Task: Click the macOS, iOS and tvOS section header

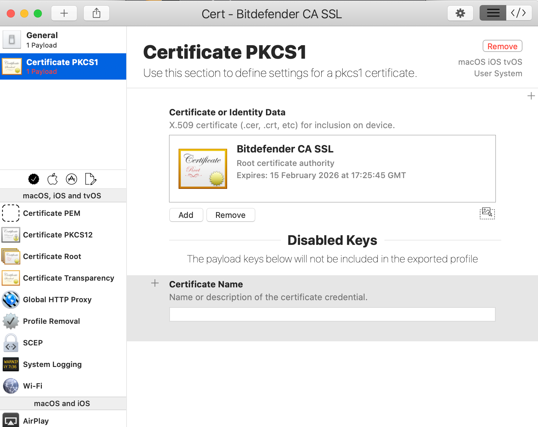Action: click(63, 196)
